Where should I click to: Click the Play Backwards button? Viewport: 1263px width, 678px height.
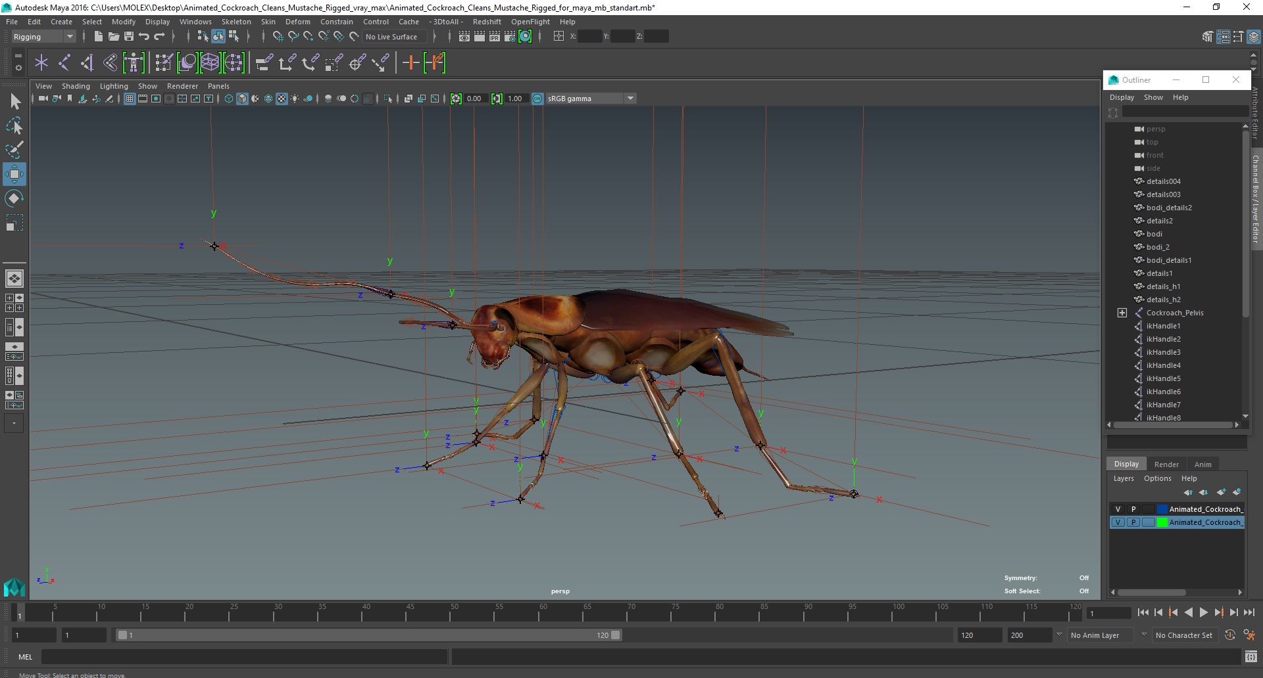(1188, 612)
